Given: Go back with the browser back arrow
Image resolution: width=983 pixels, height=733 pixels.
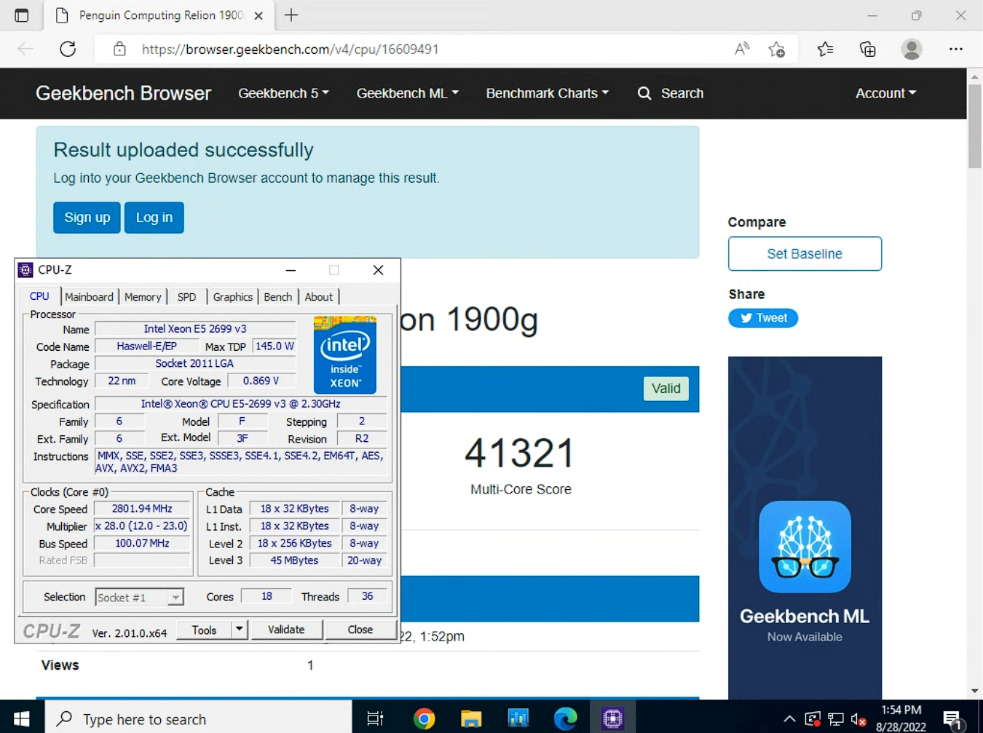Looking at the screenshot, I should [25, 49].
